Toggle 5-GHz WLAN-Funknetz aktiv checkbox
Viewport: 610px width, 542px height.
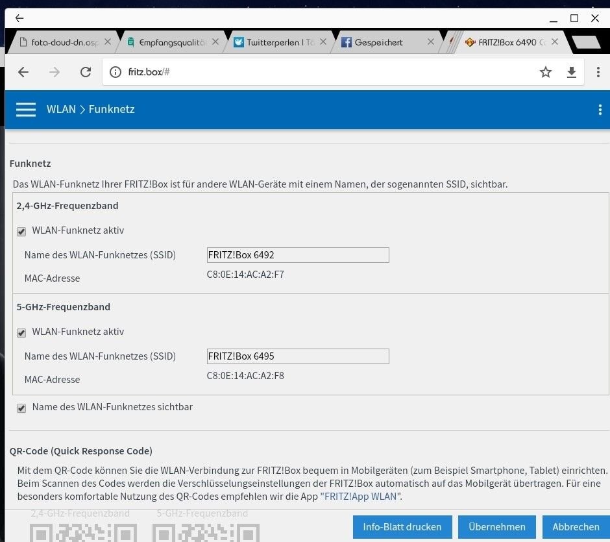[x=21, y=333]
